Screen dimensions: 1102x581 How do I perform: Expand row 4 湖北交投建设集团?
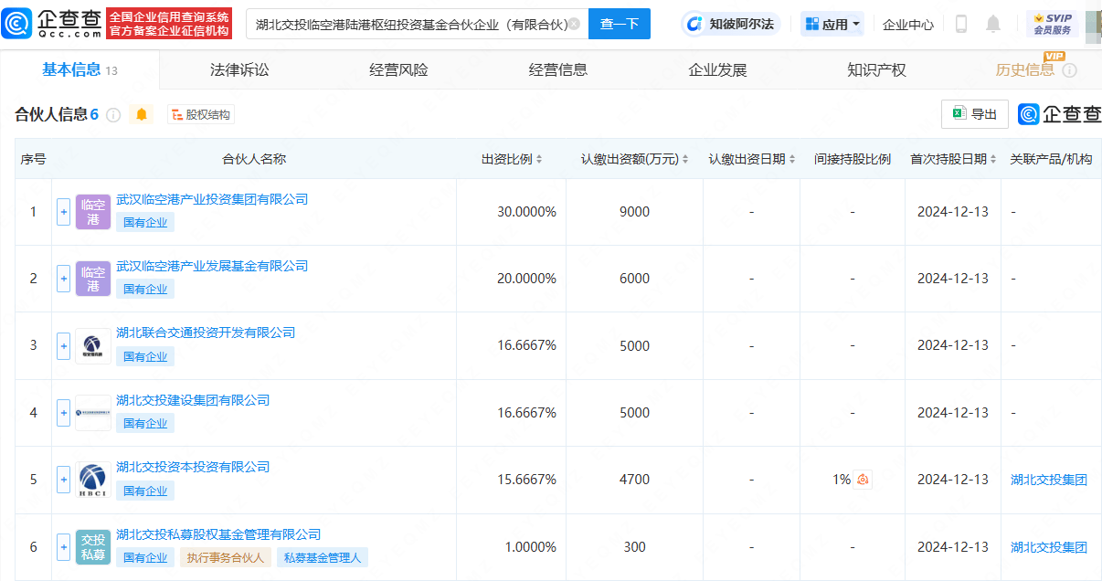tap(63, 413)
